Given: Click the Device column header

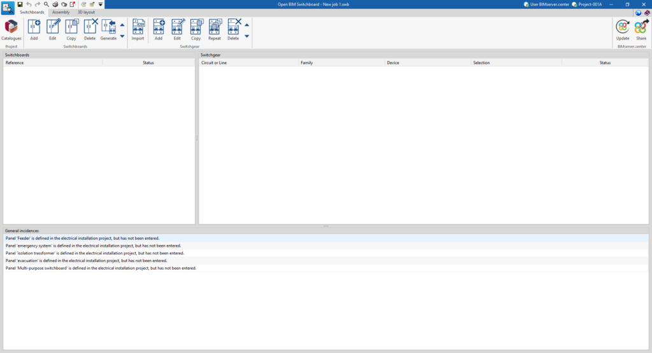Looking at the screenshot, I should (428, 63).
